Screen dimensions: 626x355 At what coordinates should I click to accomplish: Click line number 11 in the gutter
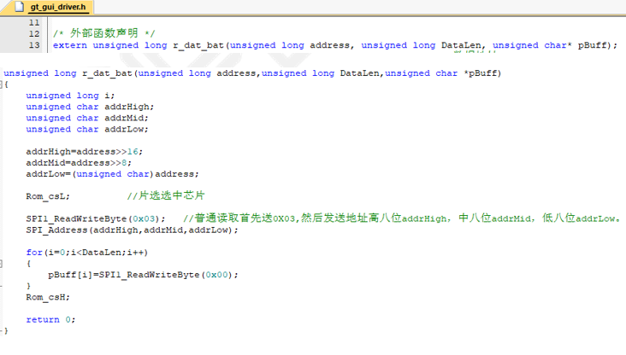click(34, 23)
